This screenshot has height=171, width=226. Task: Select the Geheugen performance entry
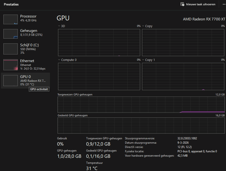tap(25, 34)
